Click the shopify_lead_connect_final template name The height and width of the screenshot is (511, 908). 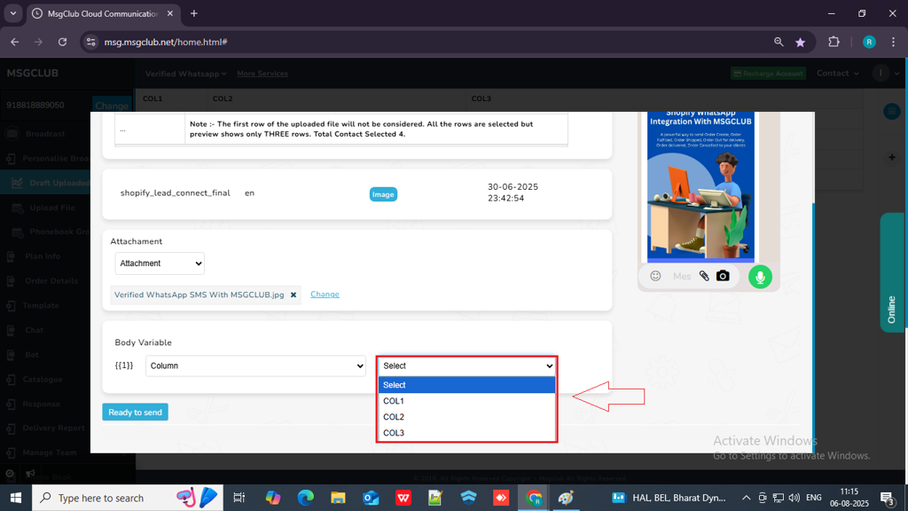click(x=175, y=193)
